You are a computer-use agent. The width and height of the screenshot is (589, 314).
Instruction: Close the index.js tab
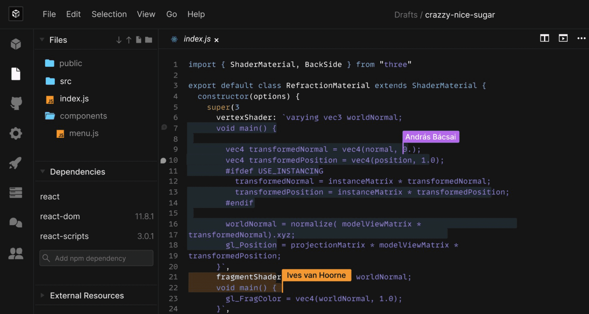tap(217, 40)
